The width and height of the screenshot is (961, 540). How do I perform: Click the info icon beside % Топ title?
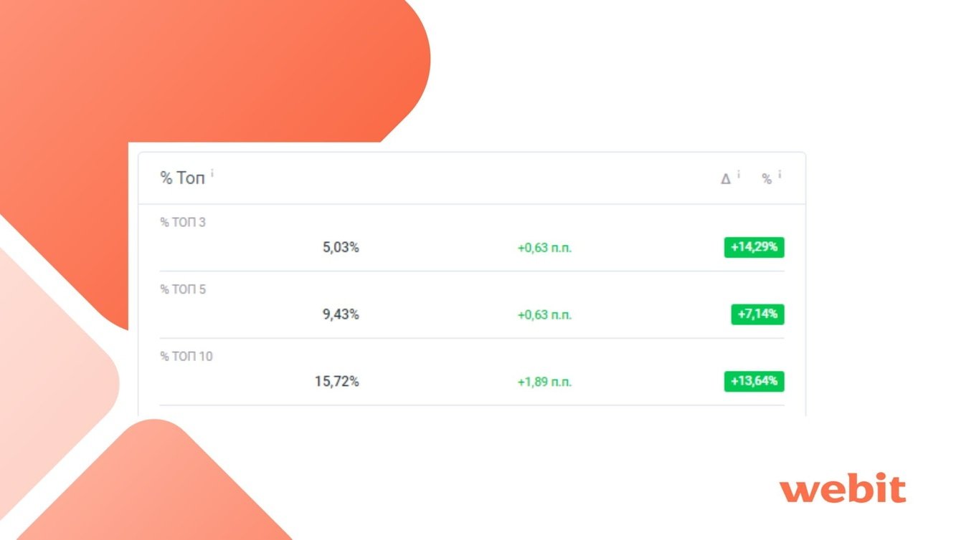[x=212, y=173]
